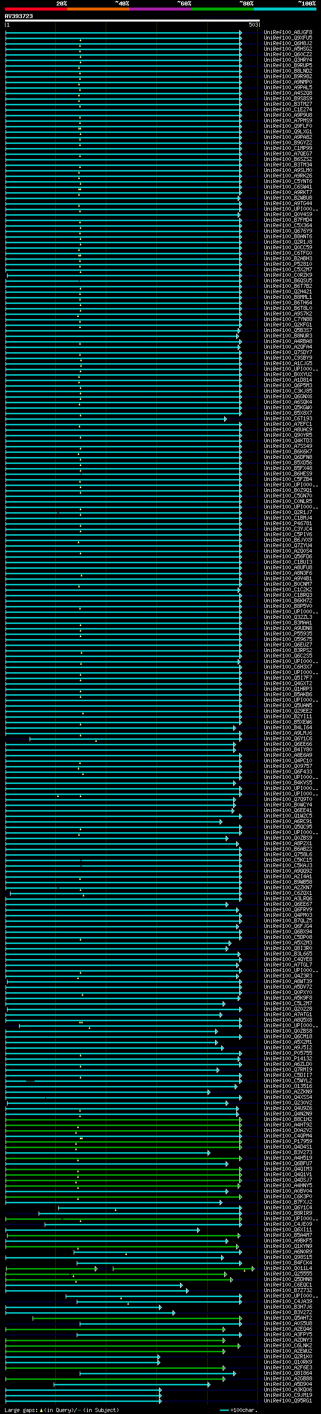Select the UniRef100_Q1W2C5 label
The image size is (321, 1414).
(288, 816)
